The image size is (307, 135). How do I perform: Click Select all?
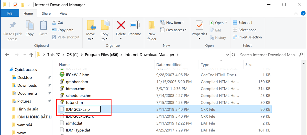242,23
